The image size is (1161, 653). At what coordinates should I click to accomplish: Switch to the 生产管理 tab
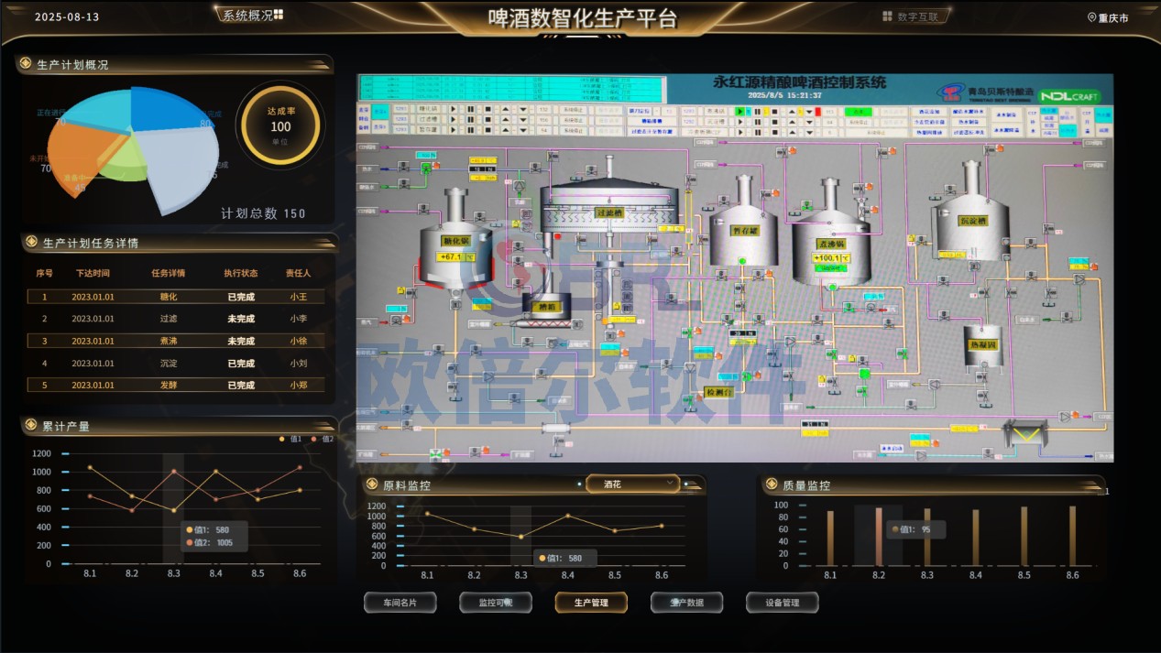point(591,603)
